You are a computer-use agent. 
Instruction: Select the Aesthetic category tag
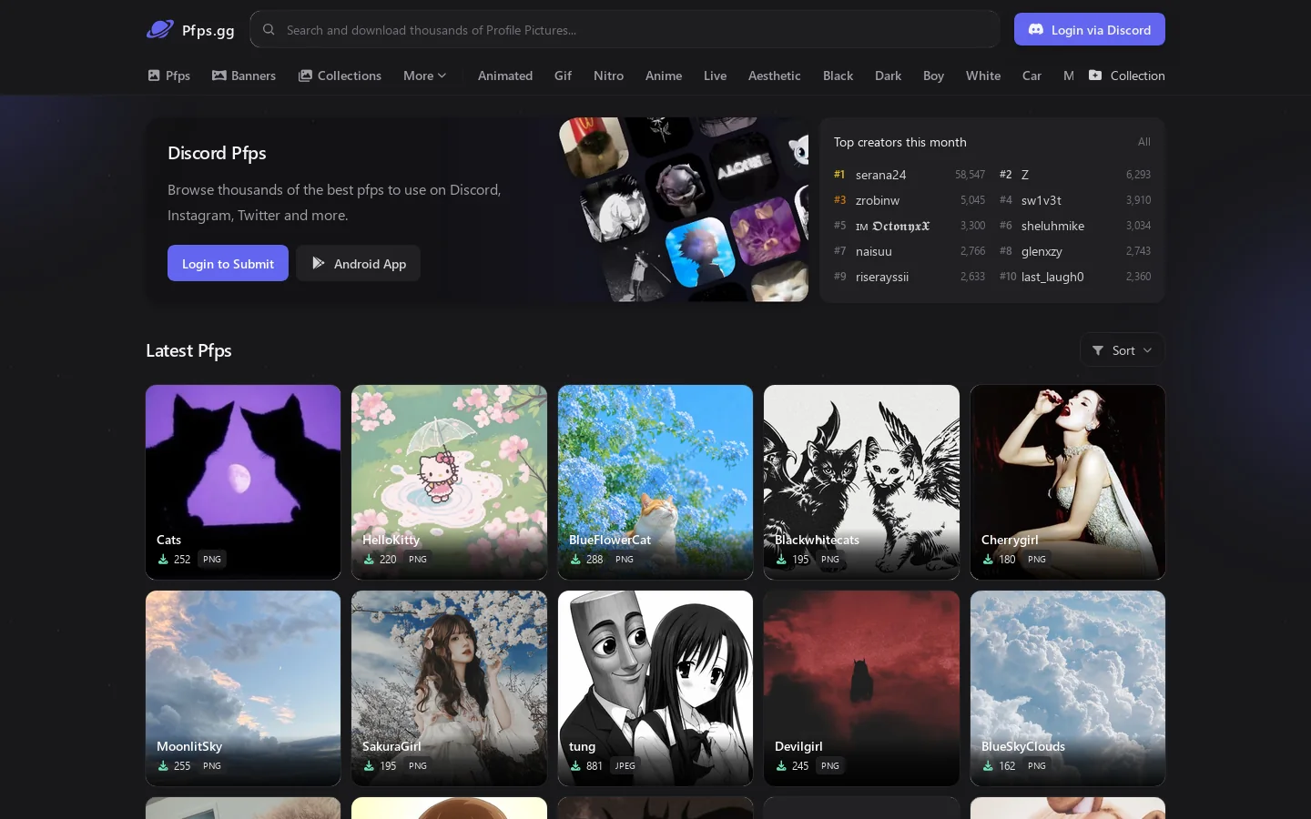(775, 76)
